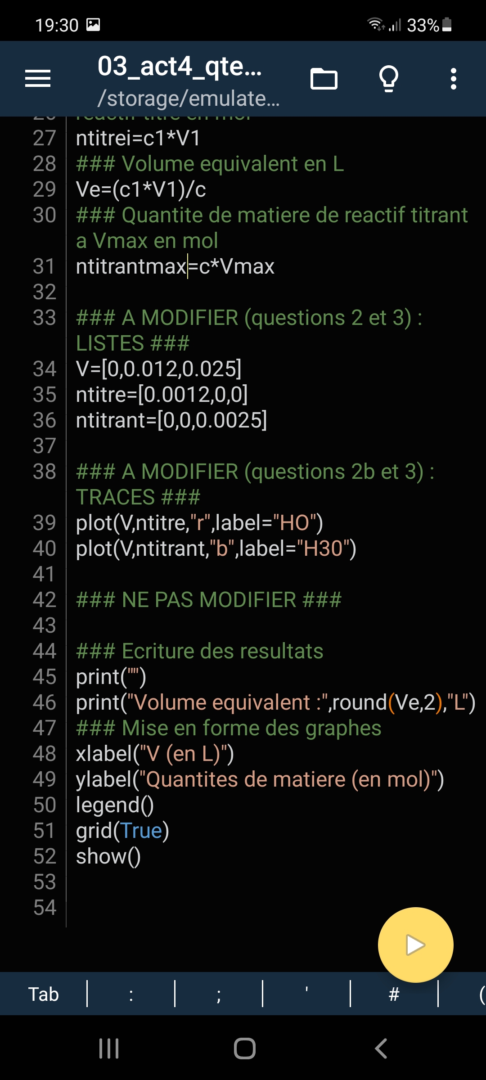Image resolution: width=486 pixels, height=1080 pixels.
Task: Tap the /storage/emulate file path
Action: point(189,99)
